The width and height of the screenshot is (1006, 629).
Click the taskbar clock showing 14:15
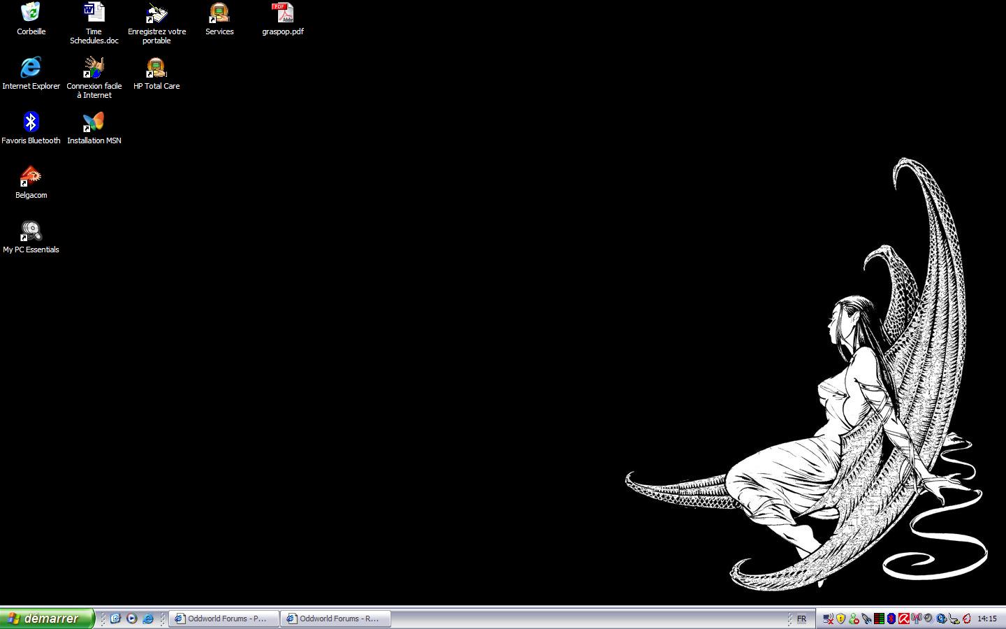click(x=987, y=619)
